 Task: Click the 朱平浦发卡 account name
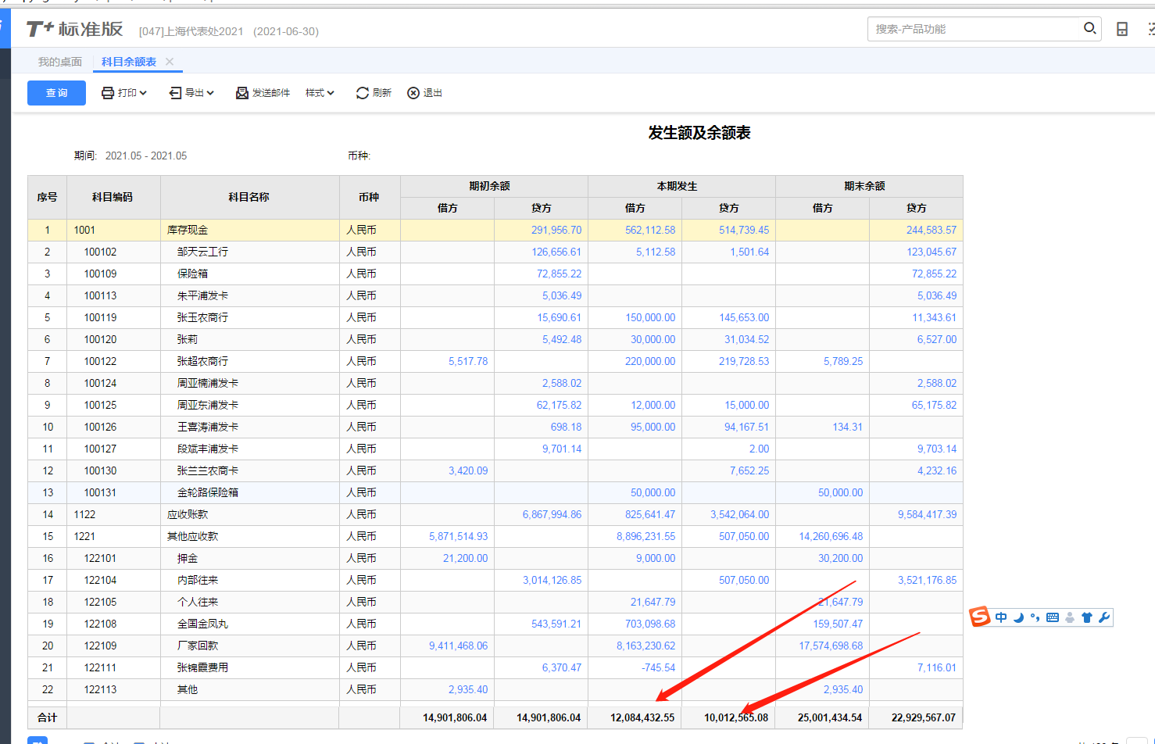tap(202, 295)
